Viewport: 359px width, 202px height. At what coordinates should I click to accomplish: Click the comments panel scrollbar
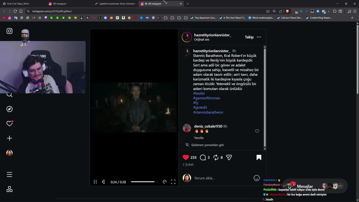tap(265, 98)
